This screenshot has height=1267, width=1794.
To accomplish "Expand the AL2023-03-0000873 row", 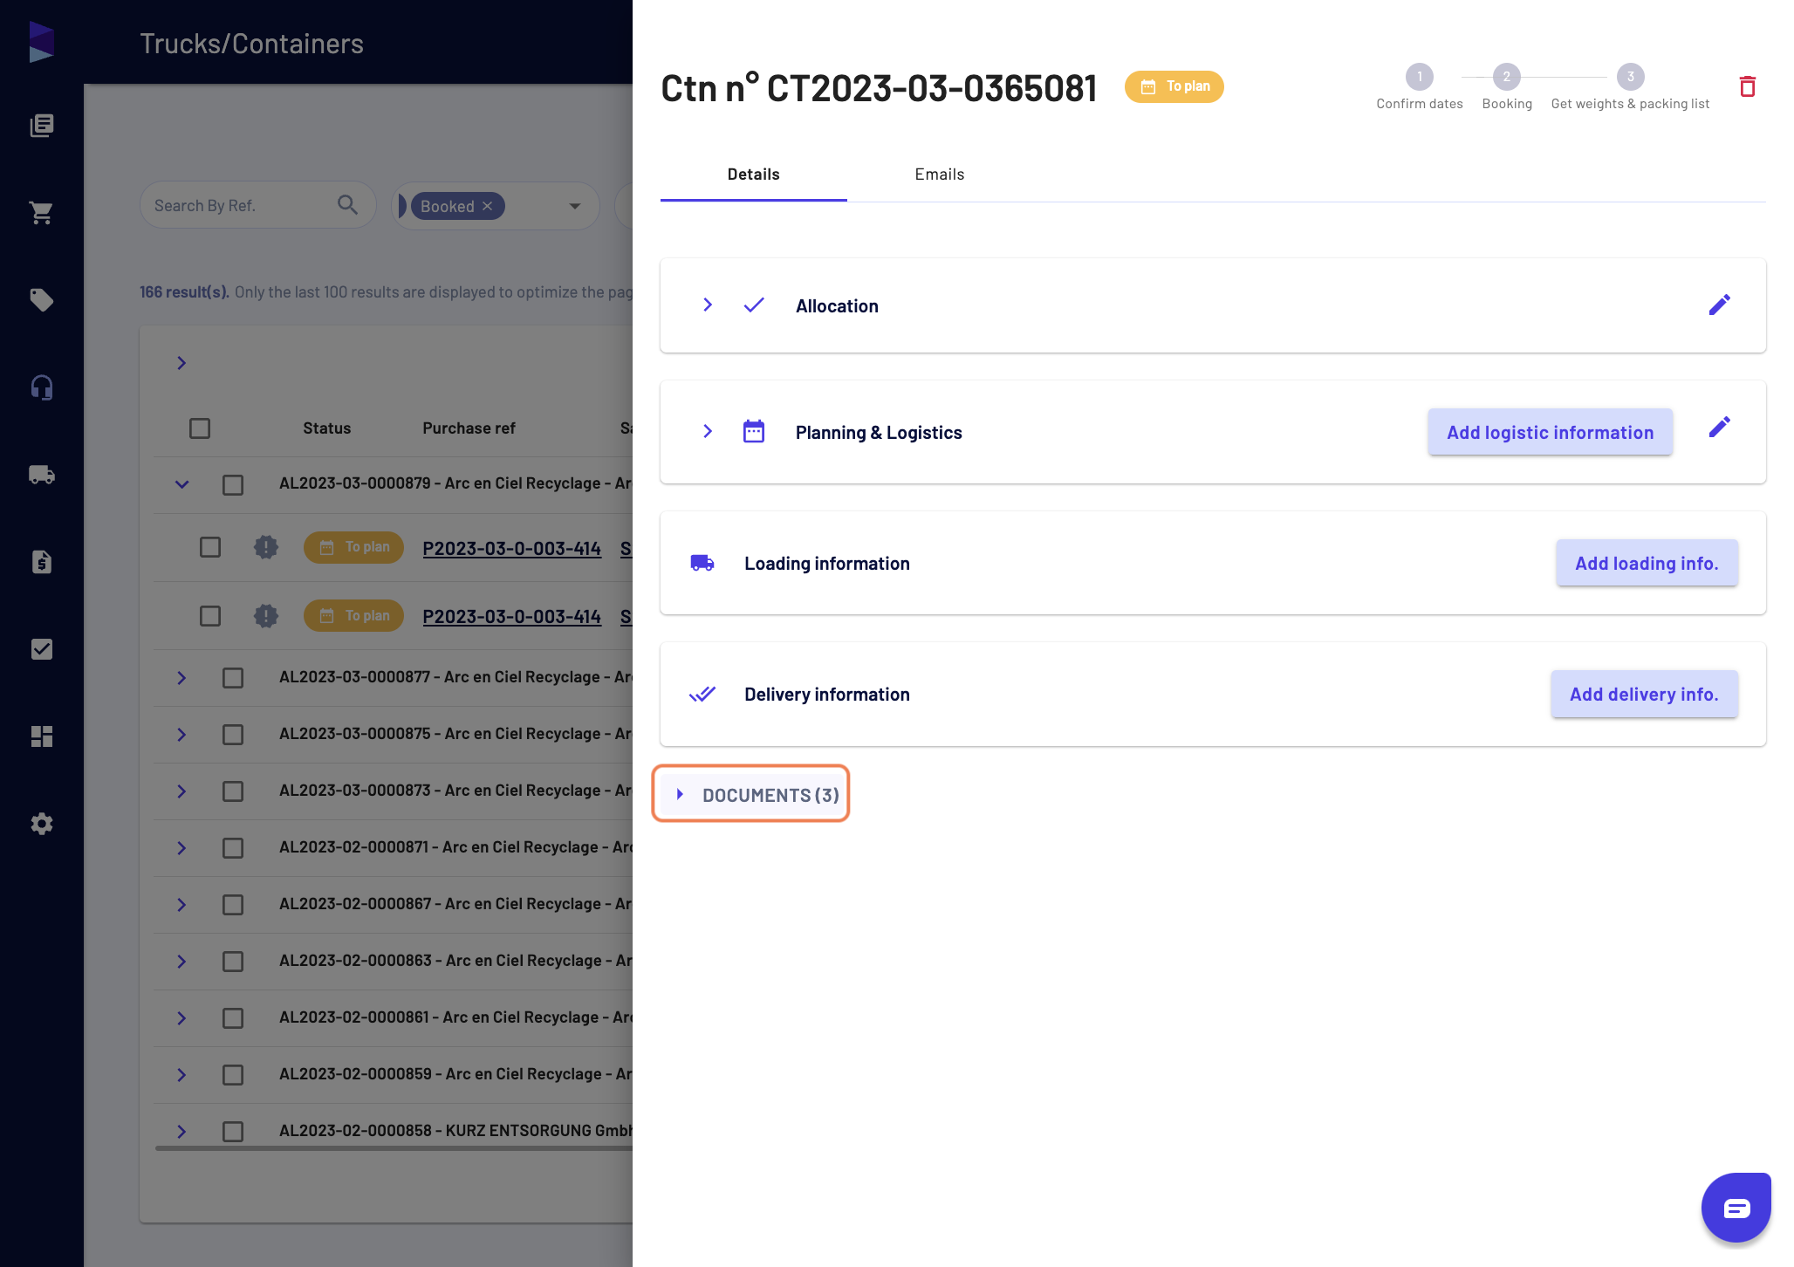I will pos(181,791).
